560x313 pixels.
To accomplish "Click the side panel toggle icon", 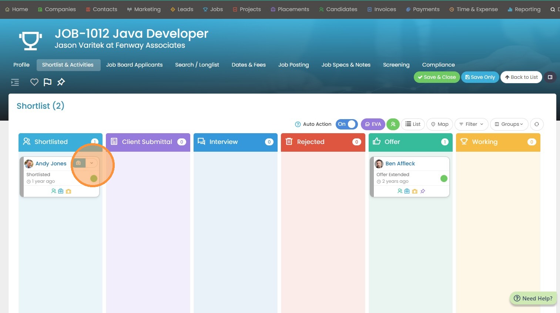I will [550, 77].
